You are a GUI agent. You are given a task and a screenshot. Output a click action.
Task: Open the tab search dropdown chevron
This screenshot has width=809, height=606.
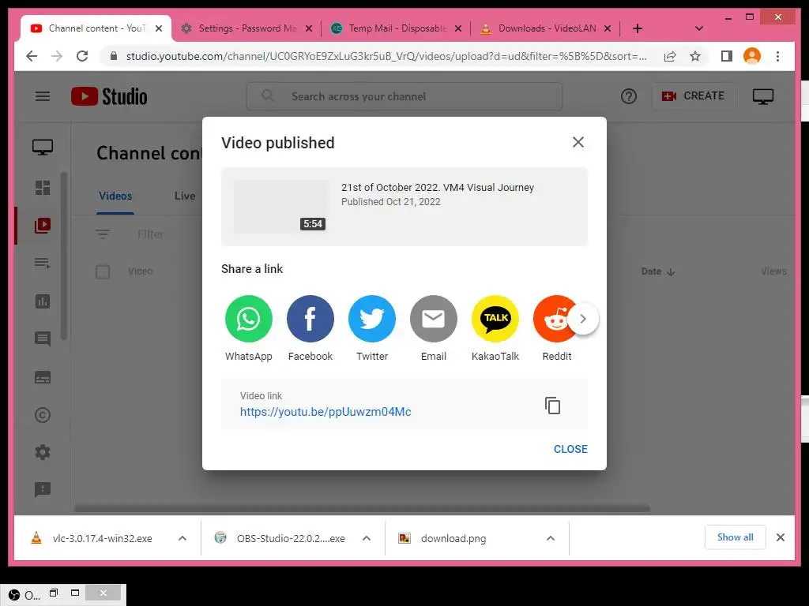pos(699,28)
